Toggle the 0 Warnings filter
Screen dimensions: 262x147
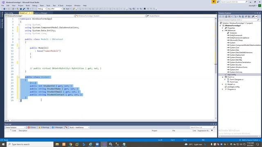point(44,127)
